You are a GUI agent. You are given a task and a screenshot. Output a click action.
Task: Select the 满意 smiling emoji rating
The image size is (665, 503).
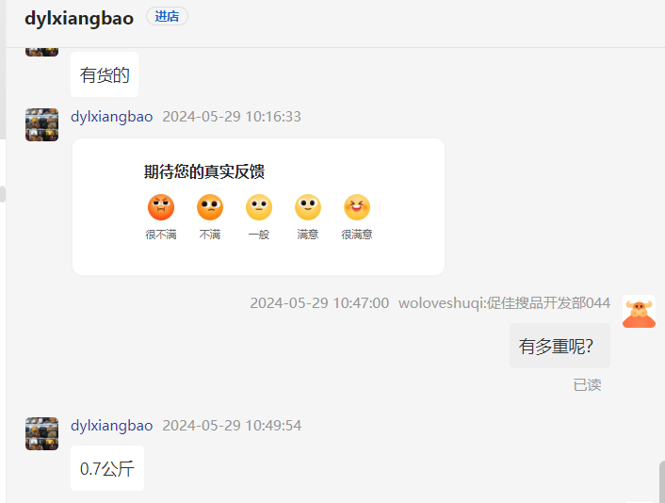coord(308,207)
